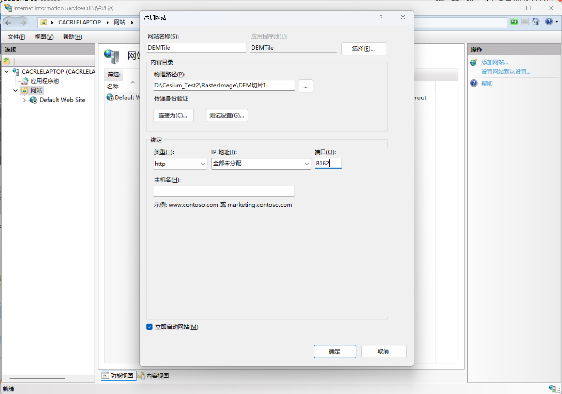Click the browse ... button for physical path

coord(305,86)
